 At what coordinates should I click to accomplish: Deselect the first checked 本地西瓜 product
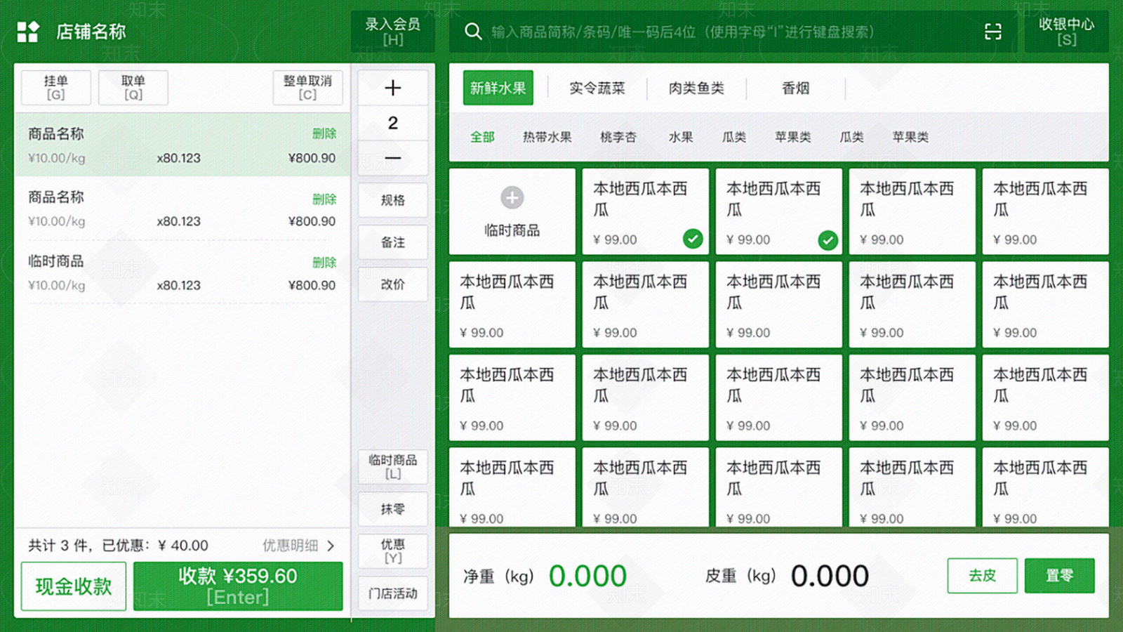693,239
